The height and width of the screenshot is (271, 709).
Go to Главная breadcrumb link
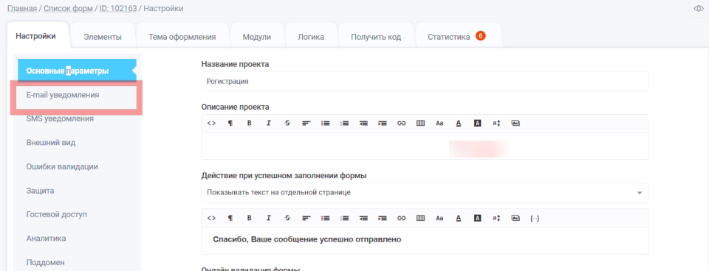[22, 9]
